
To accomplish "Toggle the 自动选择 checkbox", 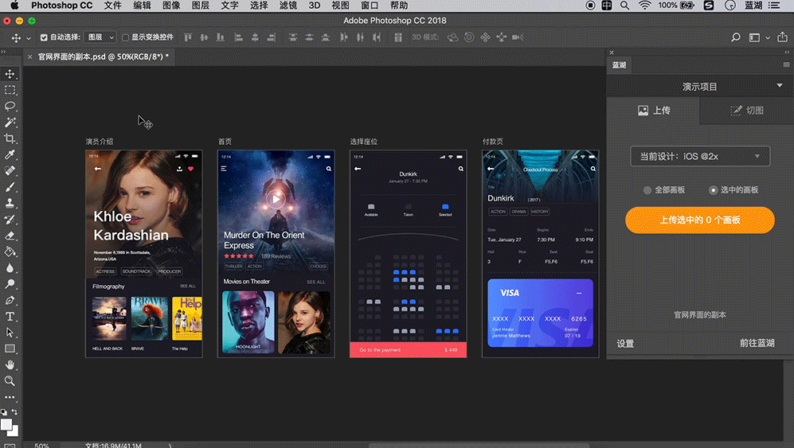I will click(x=44, y=37).
